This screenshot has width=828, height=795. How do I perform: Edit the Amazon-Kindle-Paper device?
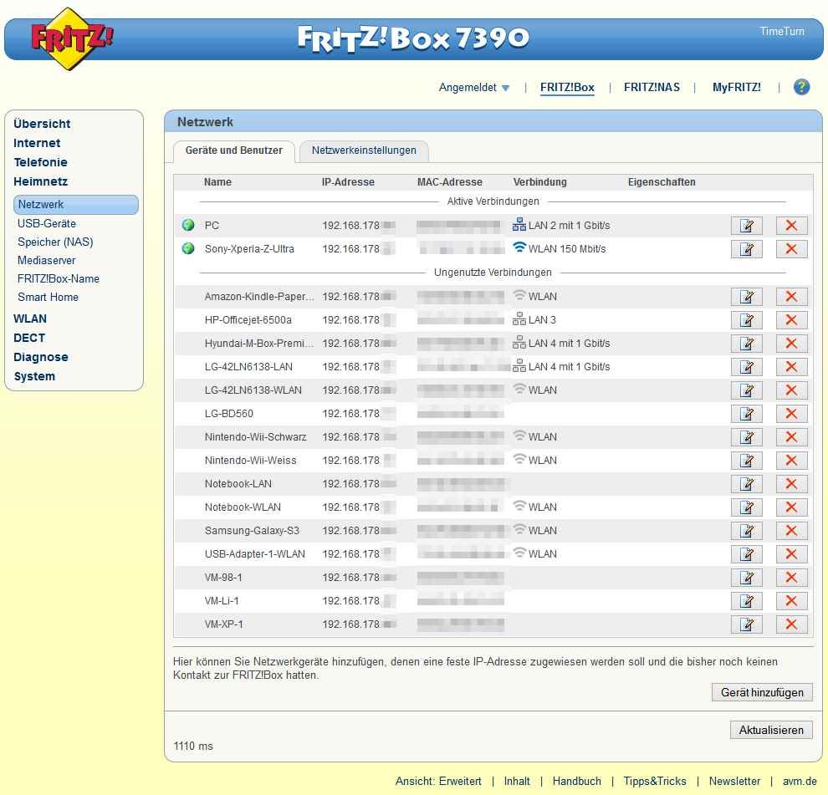point(746,296)
